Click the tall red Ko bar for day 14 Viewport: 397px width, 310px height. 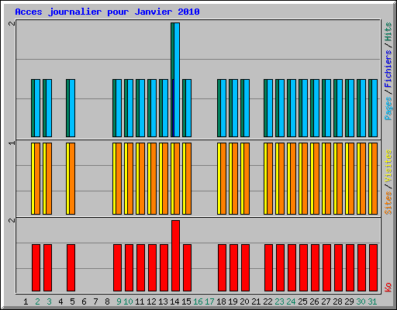click(175, 256)
